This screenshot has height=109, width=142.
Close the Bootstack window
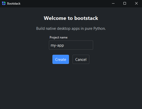(136, 4)
